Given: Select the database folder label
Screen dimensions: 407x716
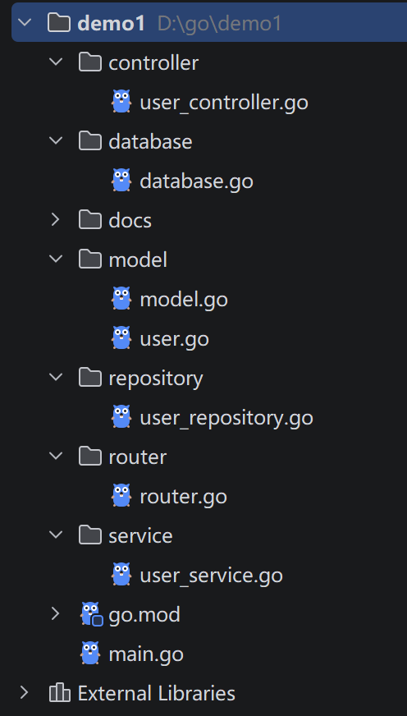Looking at the screenshot, I should (x=150, y=141).
